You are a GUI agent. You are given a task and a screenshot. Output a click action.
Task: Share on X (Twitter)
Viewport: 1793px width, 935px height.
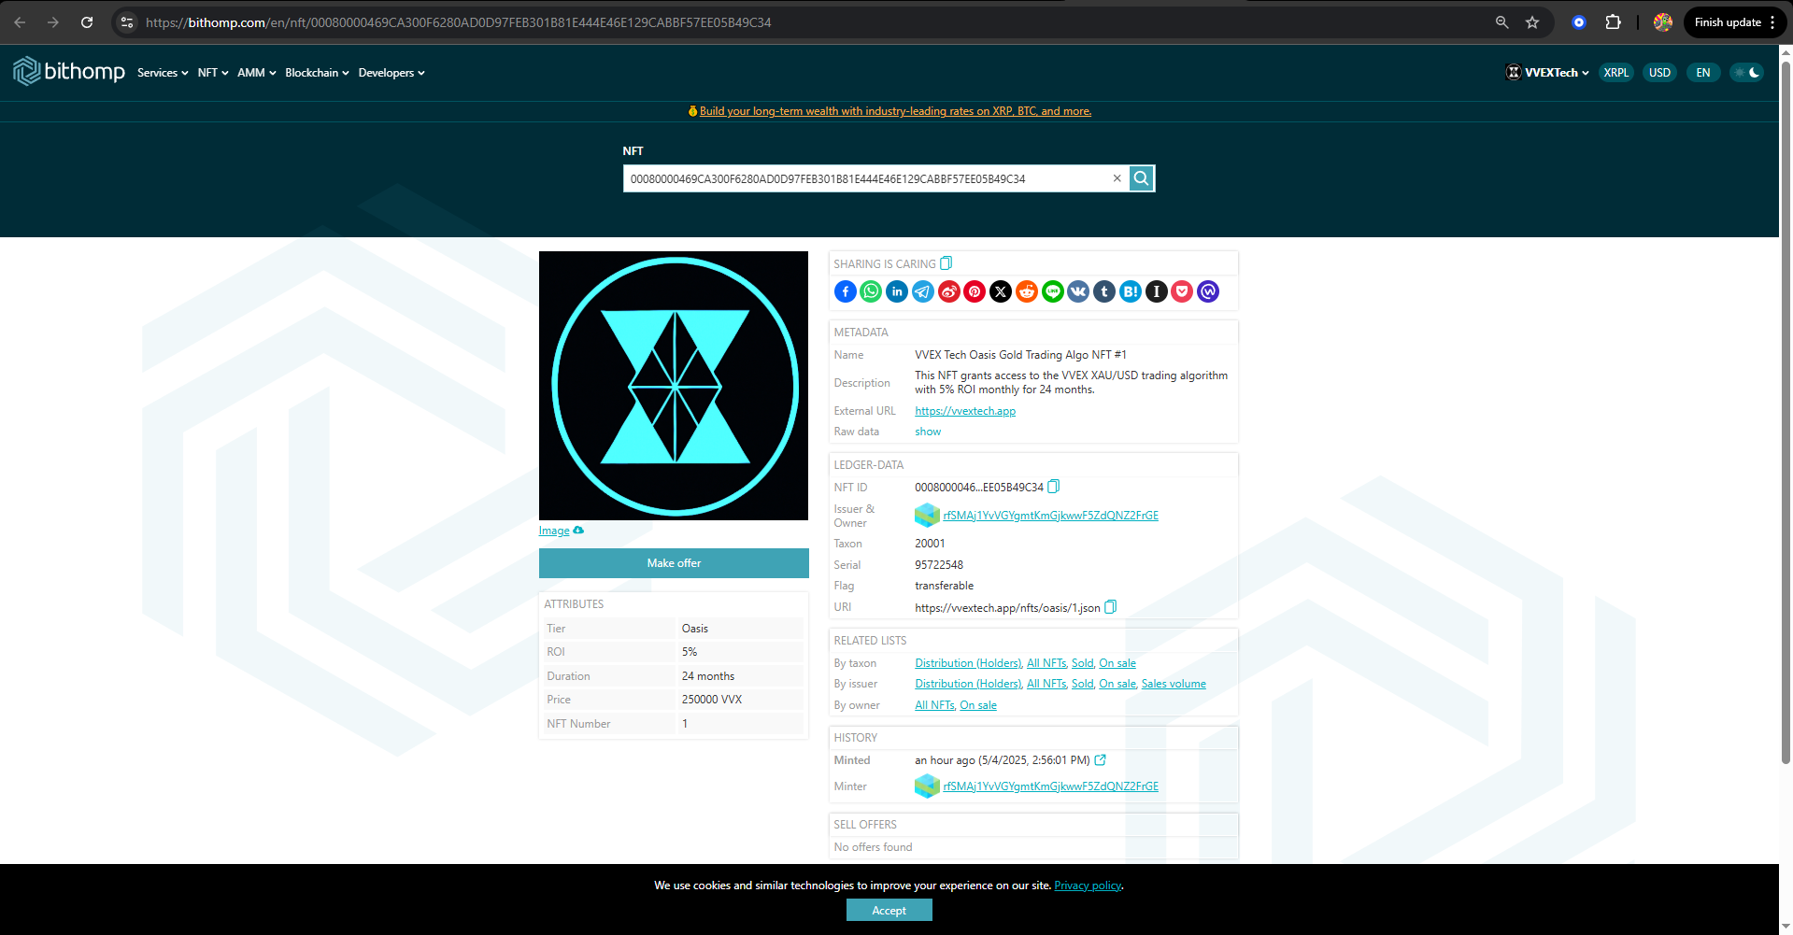[1001, 291]
